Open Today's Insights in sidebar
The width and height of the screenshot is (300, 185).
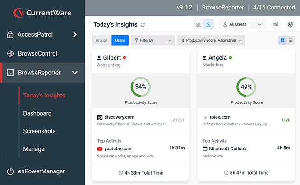[x=44, y=96]
